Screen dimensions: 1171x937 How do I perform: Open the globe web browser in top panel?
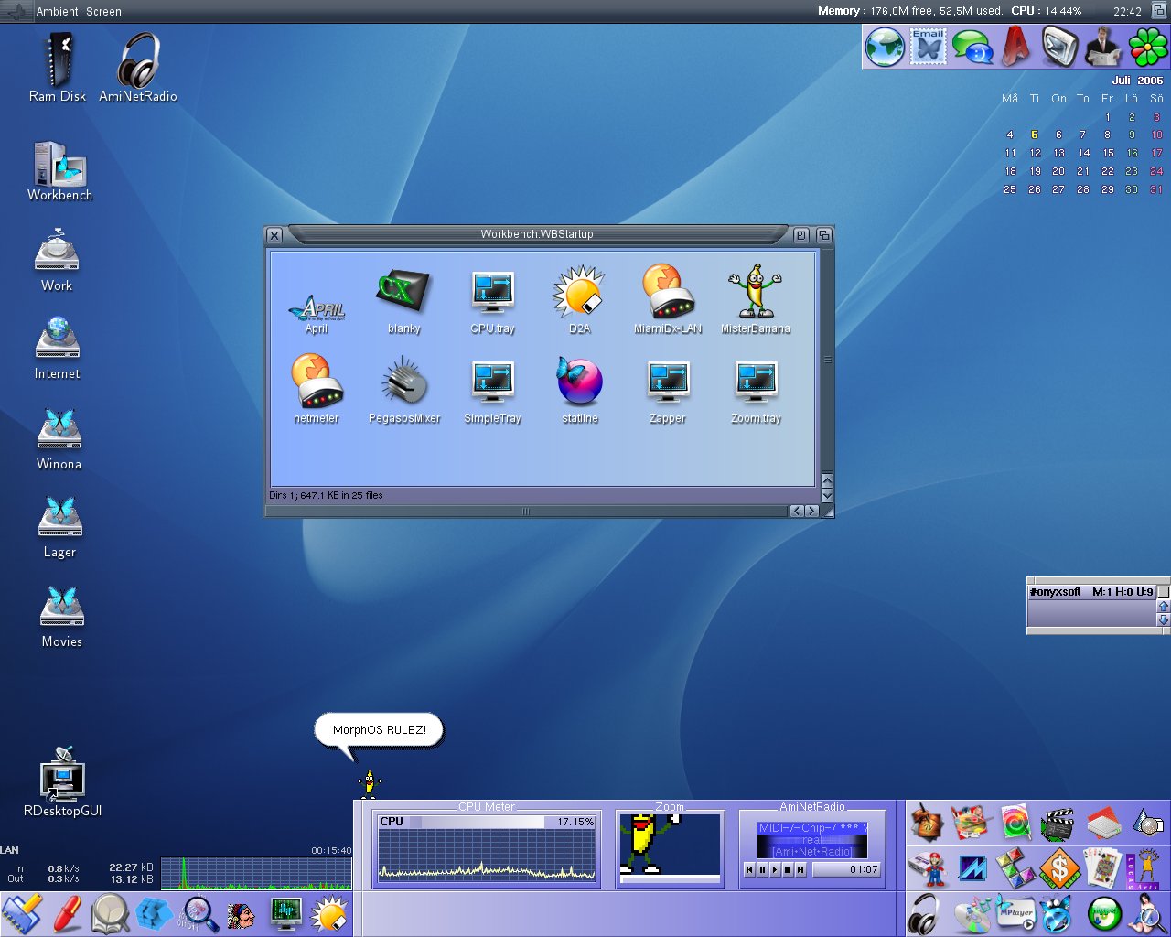click(885, 47)
